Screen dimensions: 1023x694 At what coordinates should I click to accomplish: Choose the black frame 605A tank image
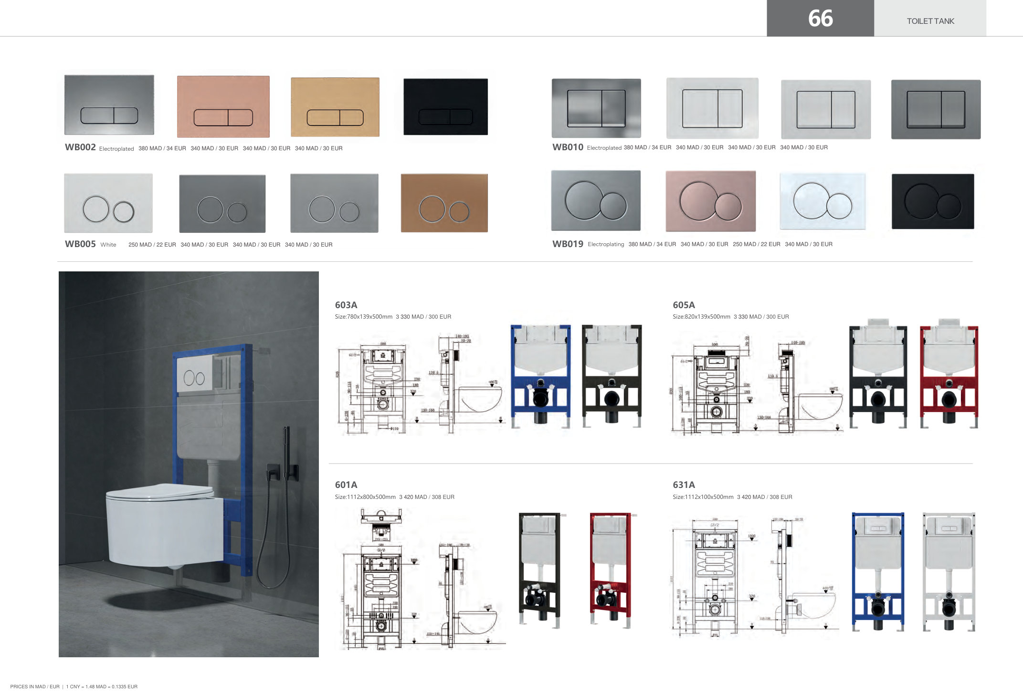coord(878,373)
